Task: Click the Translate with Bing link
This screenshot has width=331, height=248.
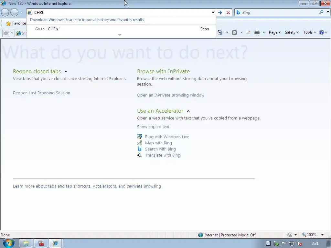Action: click(163, 155)
